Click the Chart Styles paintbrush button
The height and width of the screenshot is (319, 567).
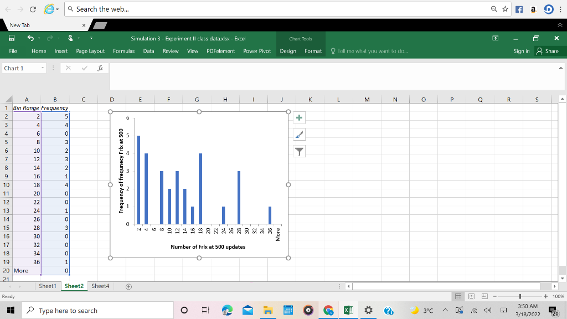coord(299,135)
